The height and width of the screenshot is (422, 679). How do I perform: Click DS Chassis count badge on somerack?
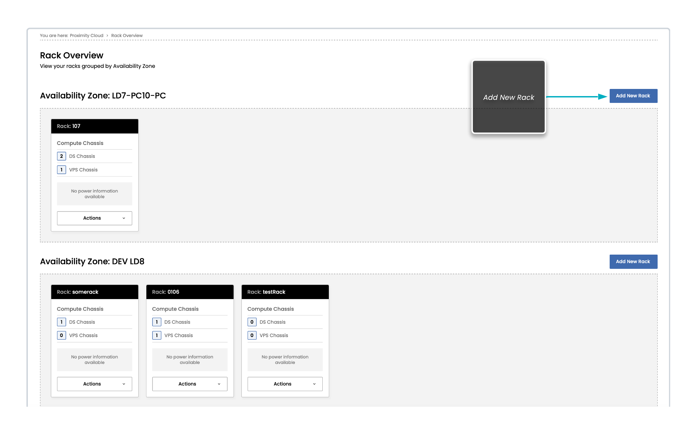tap(61, 322)
